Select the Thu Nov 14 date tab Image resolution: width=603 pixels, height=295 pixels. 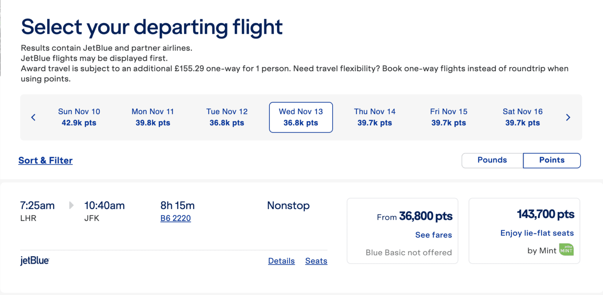tap(375, 117)
